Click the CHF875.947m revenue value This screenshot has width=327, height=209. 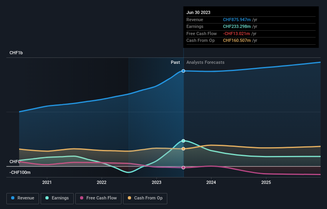click(237, 20)
